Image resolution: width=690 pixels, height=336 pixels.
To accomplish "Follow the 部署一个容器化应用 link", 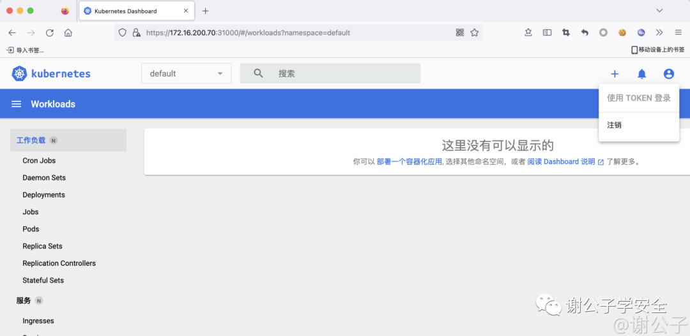I will point(410,162).
